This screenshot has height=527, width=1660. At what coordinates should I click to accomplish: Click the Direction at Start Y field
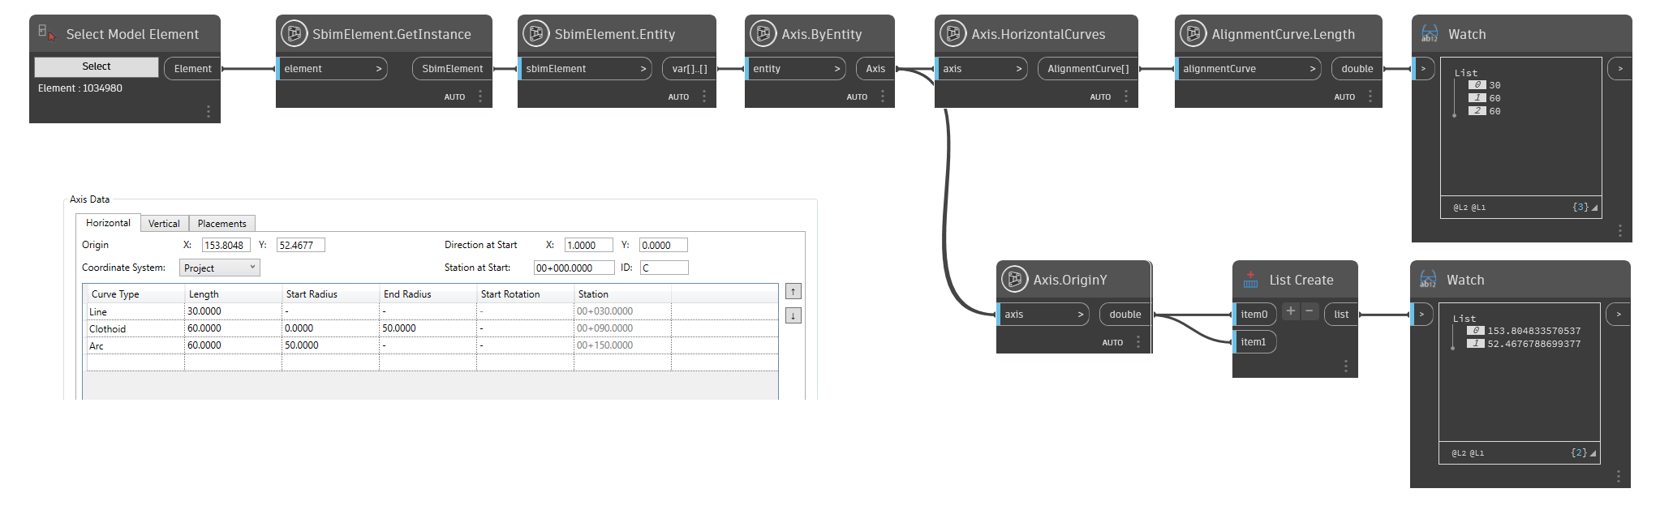663,245
